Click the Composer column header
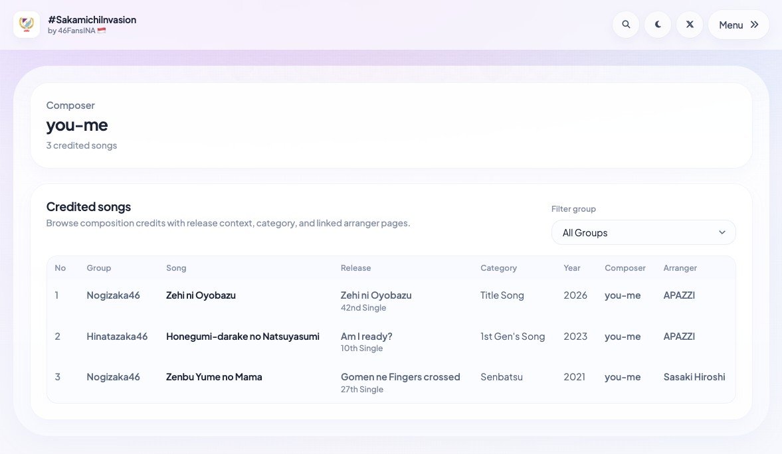 coord(625,267)
